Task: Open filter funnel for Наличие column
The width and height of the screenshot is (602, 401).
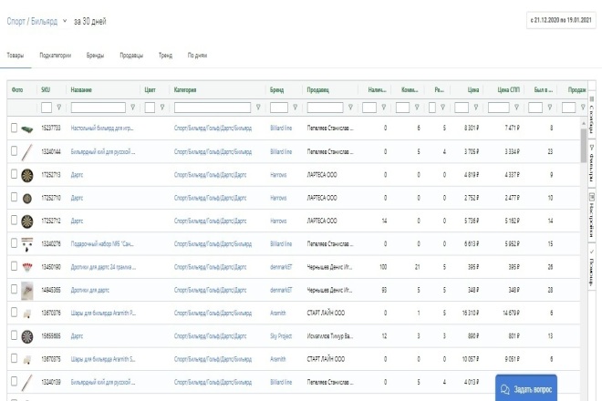Action: point(383,108)
